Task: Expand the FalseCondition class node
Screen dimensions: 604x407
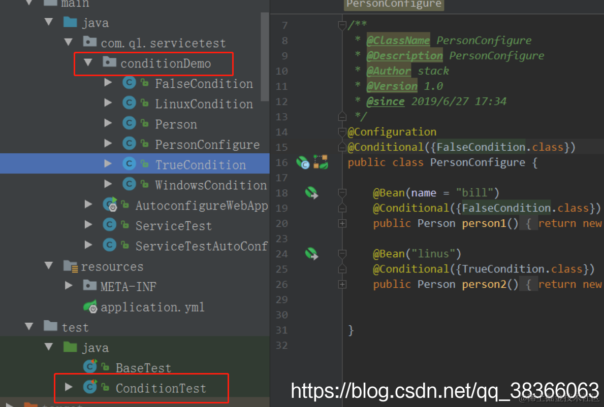Action: (x=108, y=83)
